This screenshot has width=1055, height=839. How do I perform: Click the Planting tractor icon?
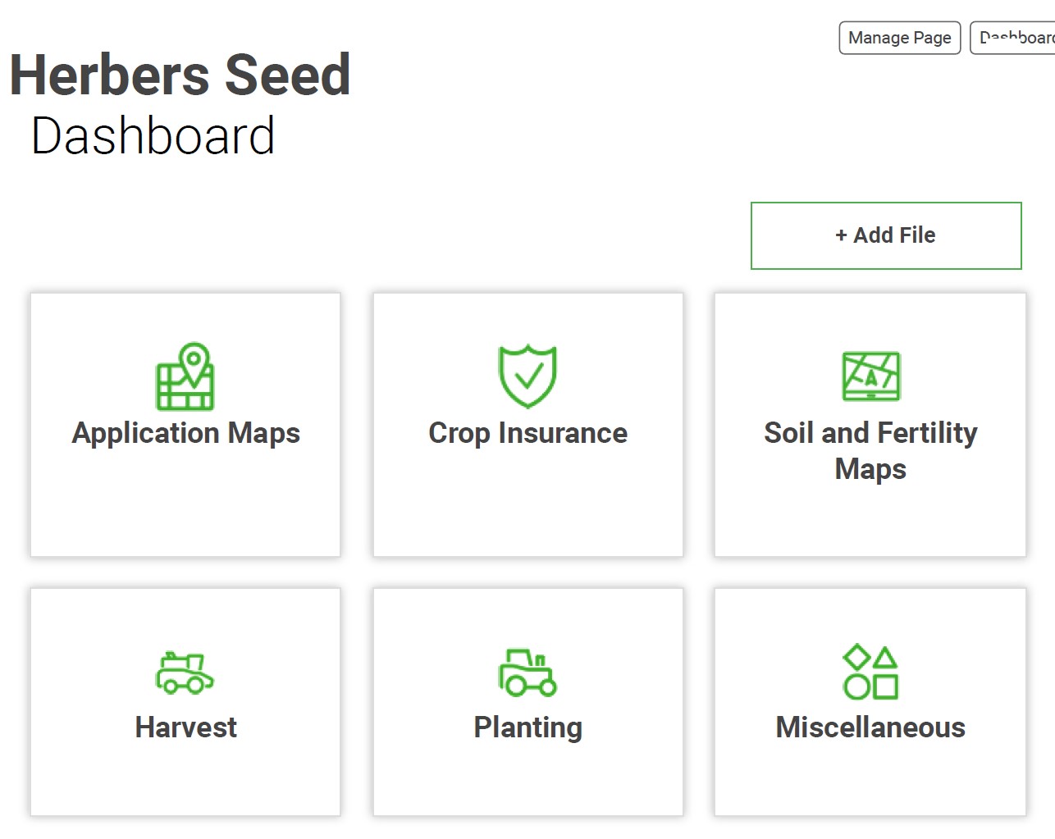pyautogui.click(x=527, y=673)
